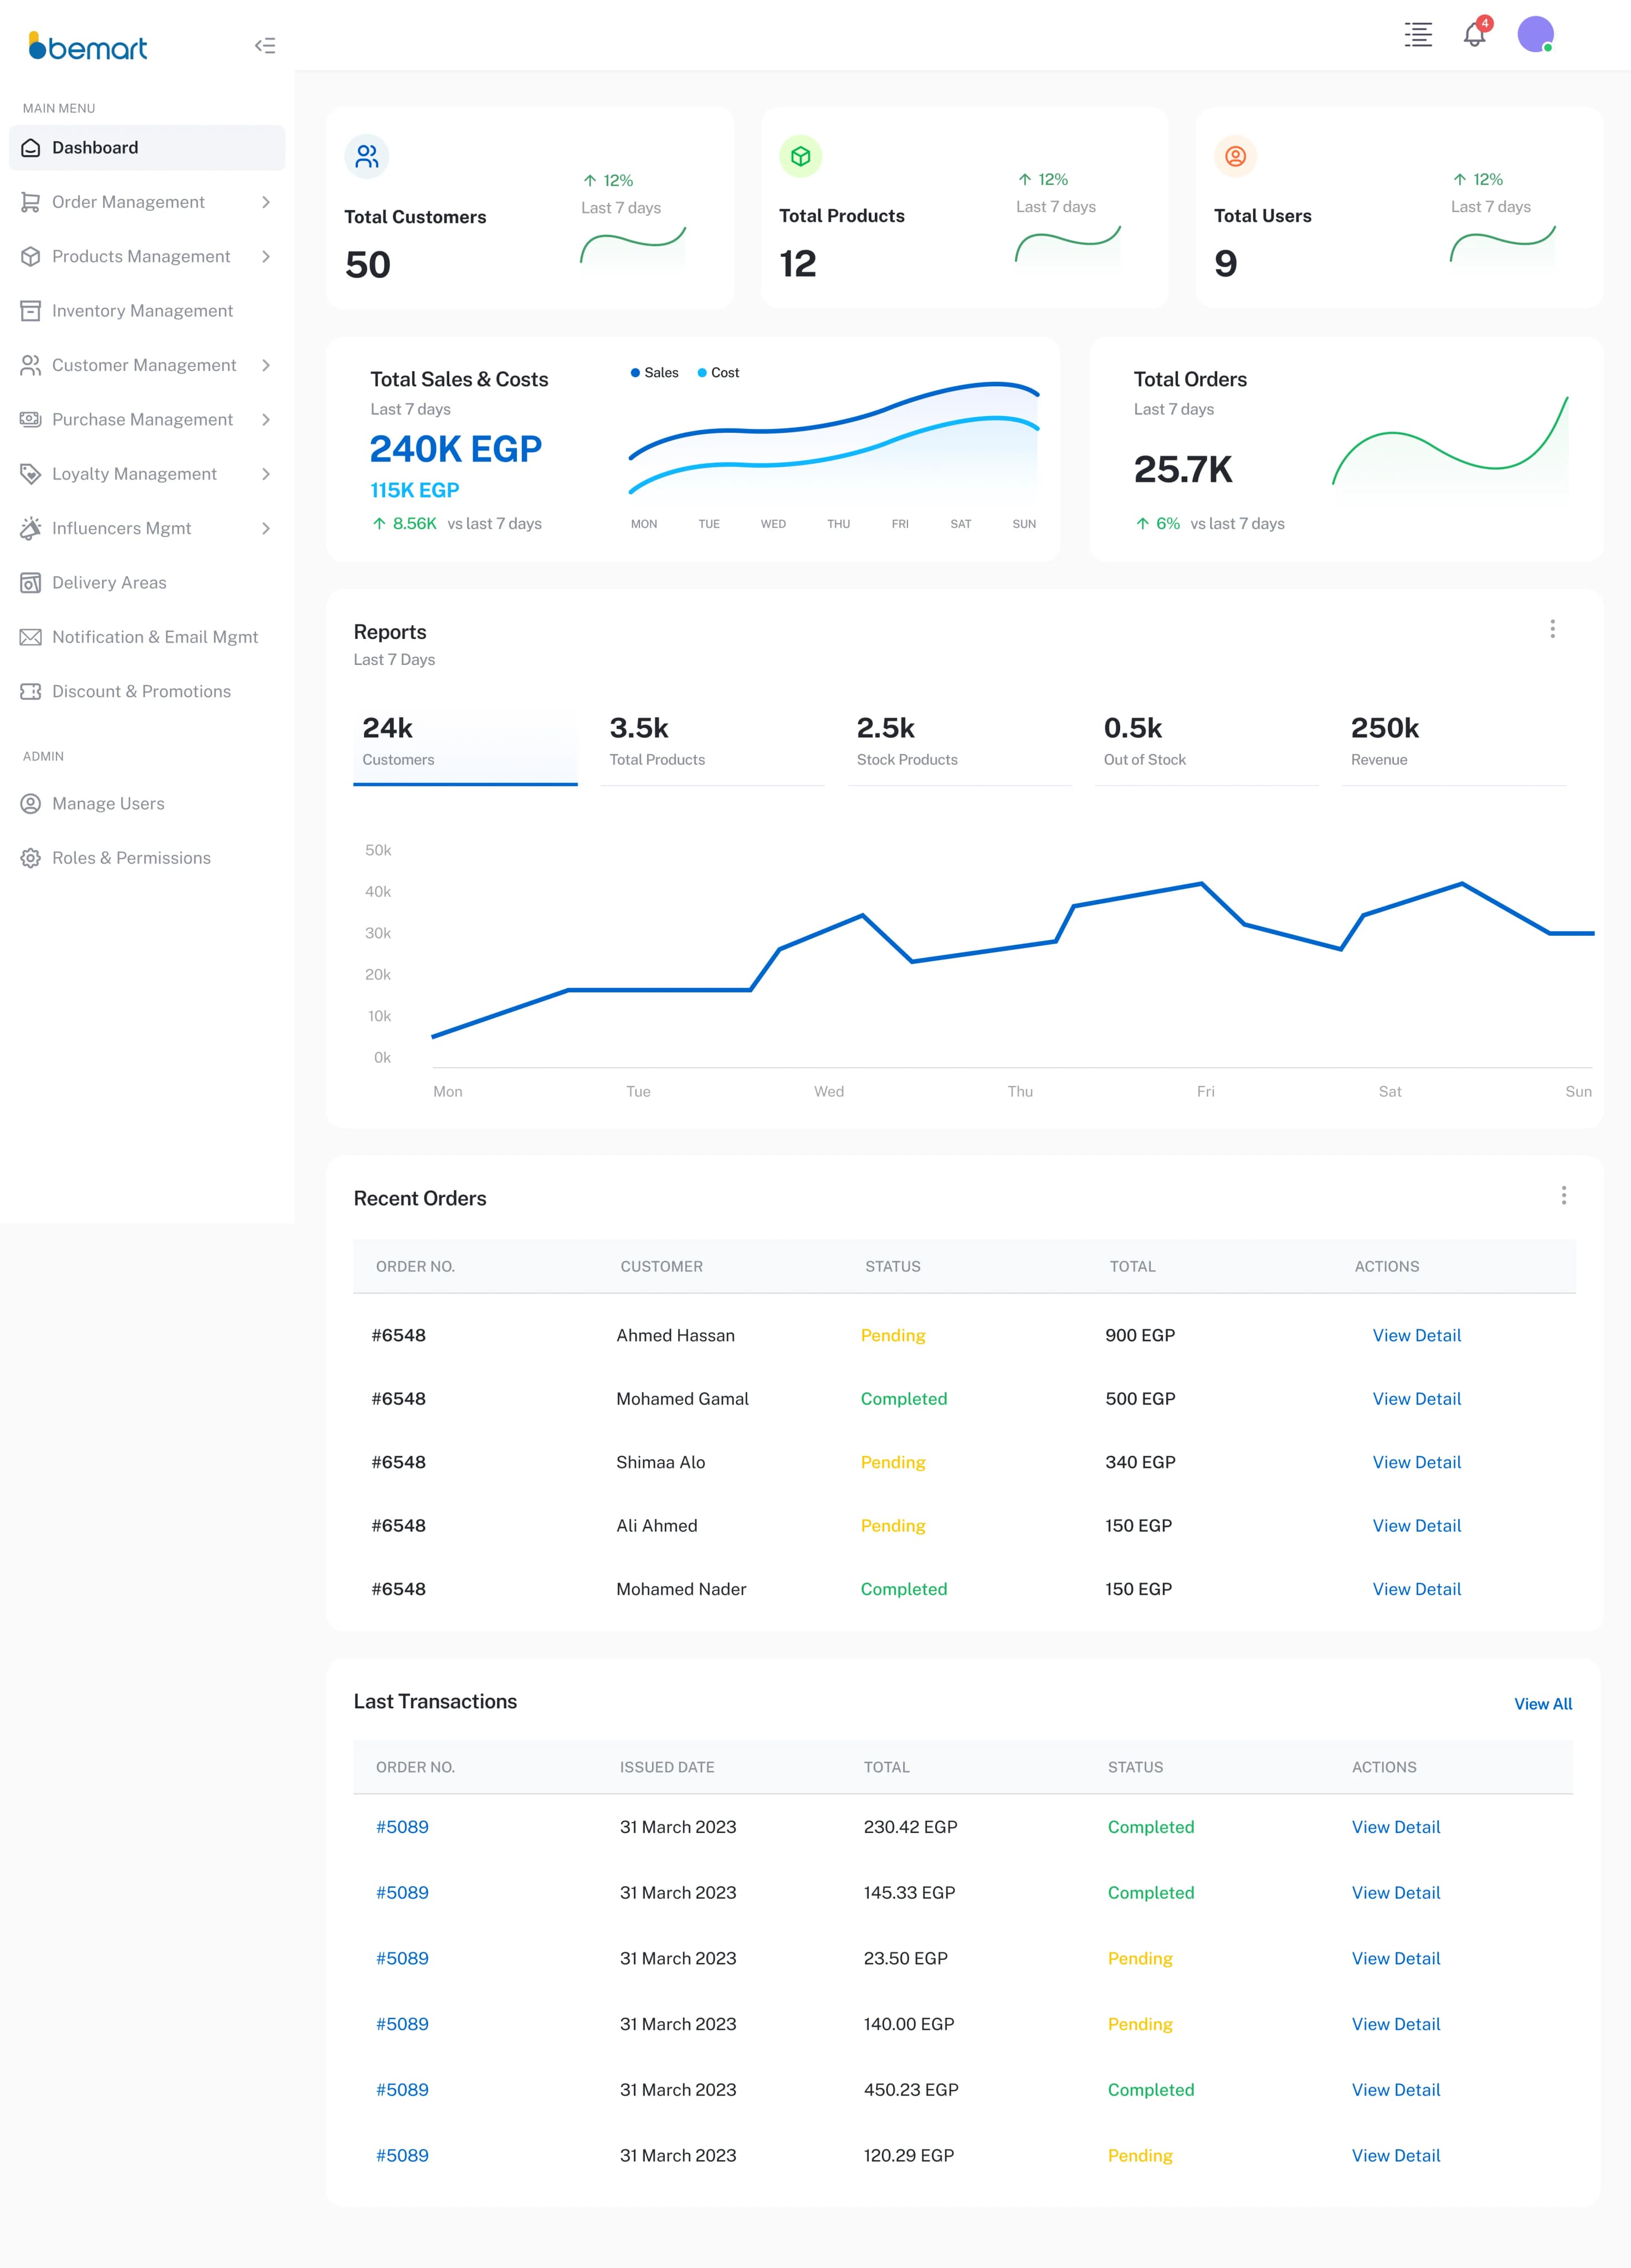Click the Inventory Management archive icon
Viewport: 1631px width, 2268px height.
pyautogui.click(x=31, y=311)
